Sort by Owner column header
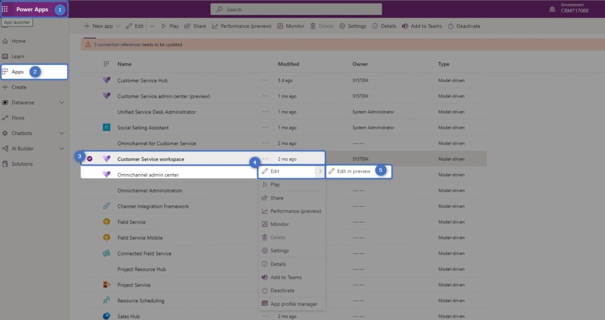Screen dimensions: 605x320 pyautogui.click(x=360, y=64)
